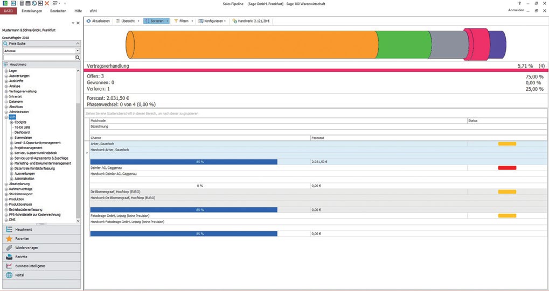
Task: Open the xRM menu
Action: [x=93, y=11]
